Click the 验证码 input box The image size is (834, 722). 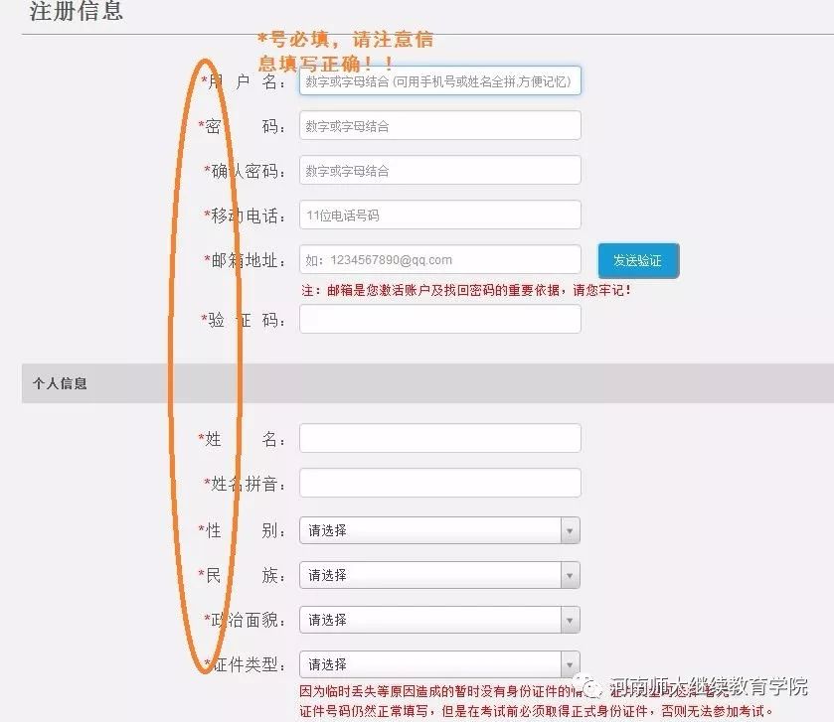click(439, 320)
